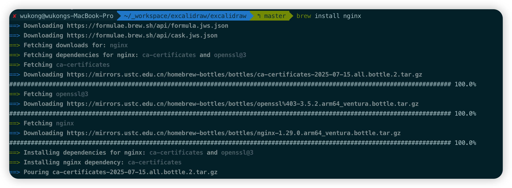Open the formula.jws.json download URL

(x=147, y=26)
